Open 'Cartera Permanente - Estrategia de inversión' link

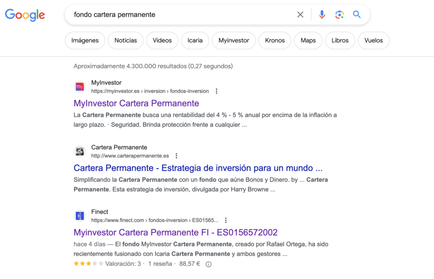pos(198,168)
